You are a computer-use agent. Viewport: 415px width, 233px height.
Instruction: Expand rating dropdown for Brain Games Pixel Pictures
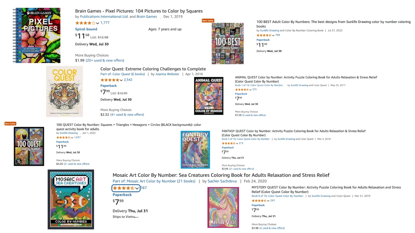coord(98,23)
